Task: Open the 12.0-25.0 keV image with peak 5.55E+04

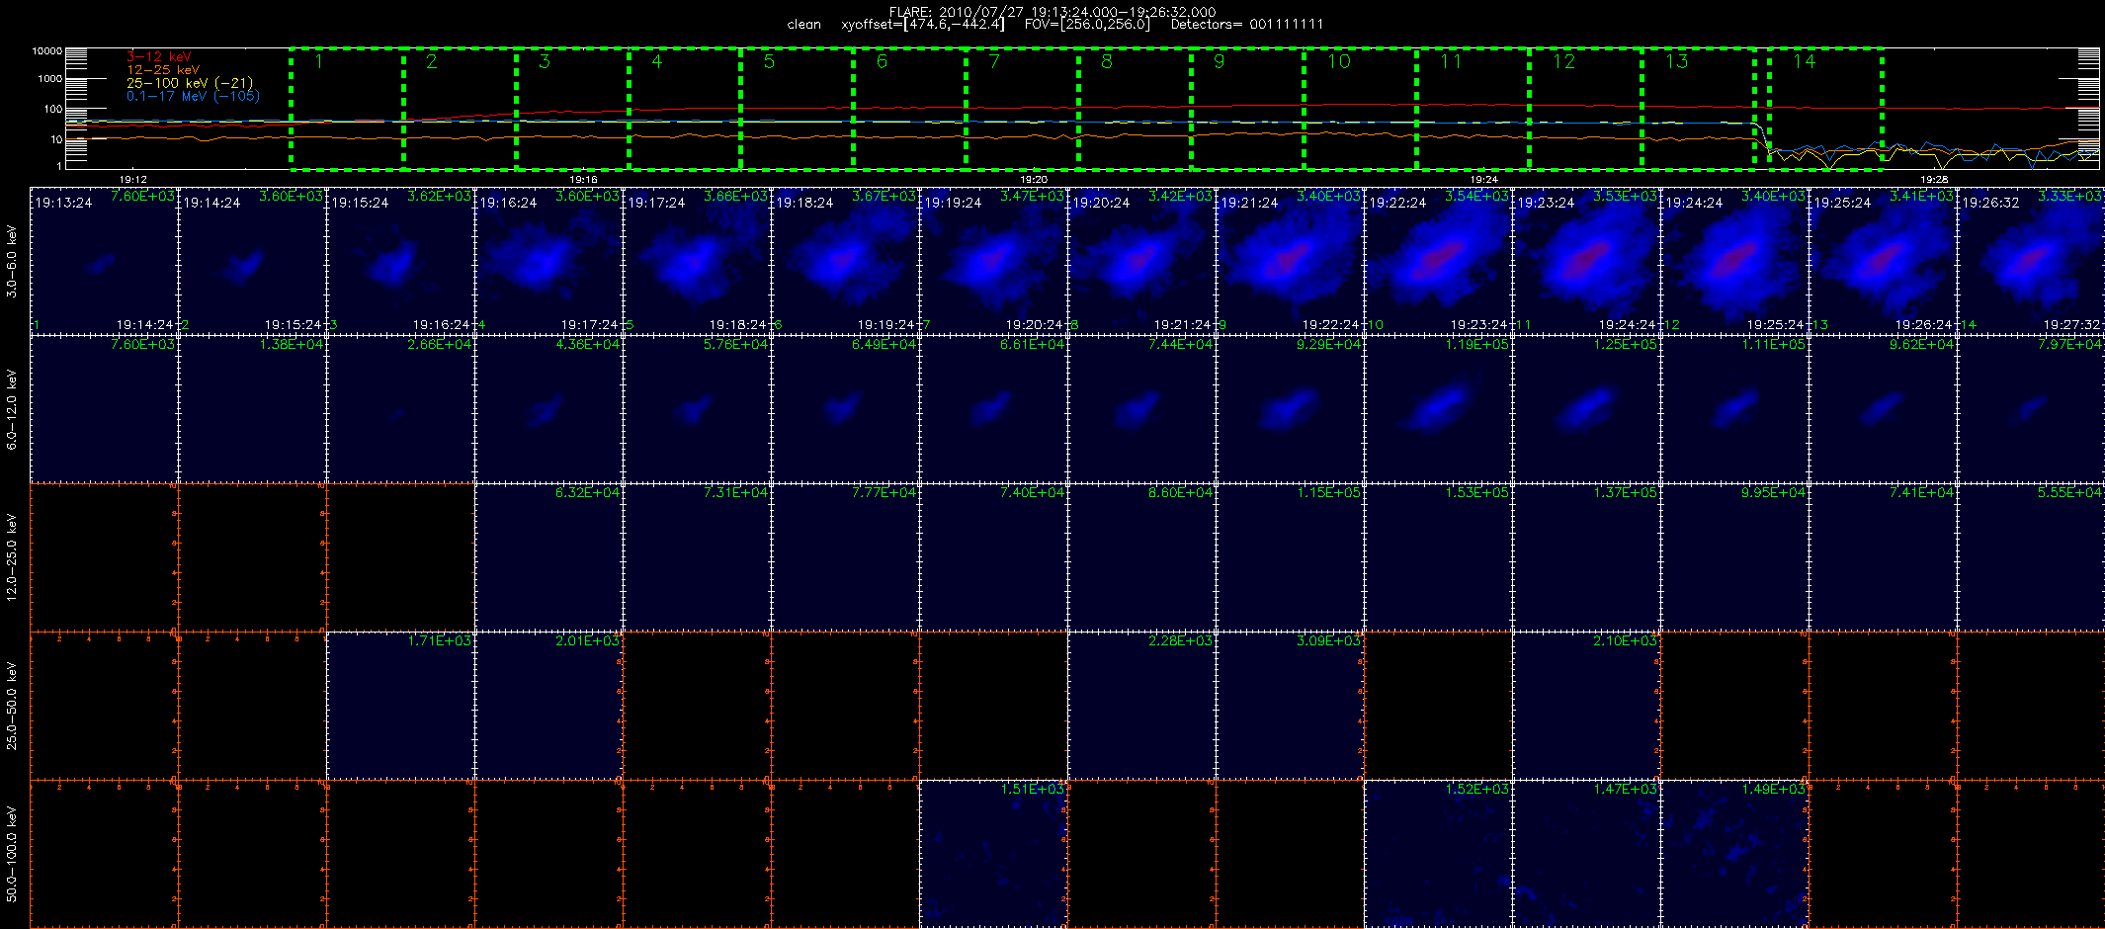Action: (2031, 557)
